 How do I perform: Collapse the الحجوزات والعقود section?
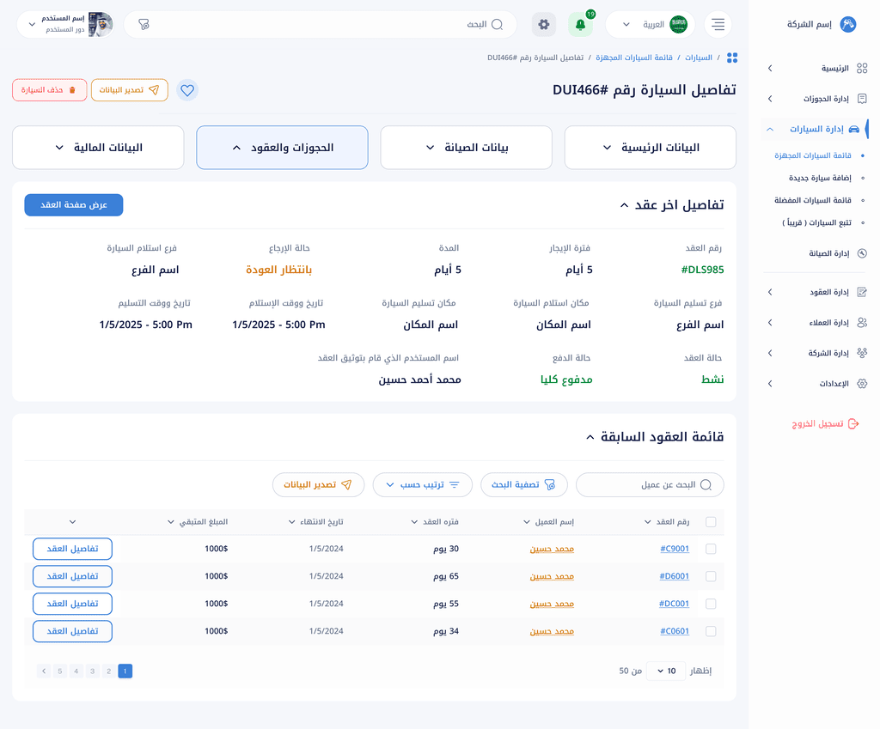(x=282, y=148)
